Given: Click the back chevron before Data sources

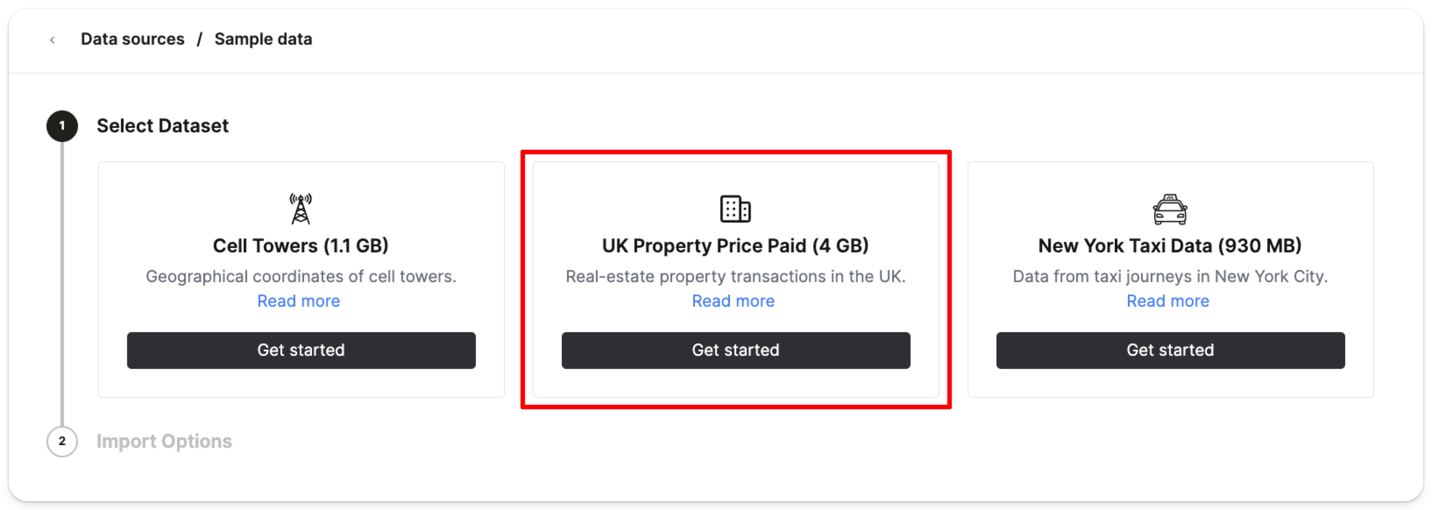Looking at the screenshot, I should (52, 39).
